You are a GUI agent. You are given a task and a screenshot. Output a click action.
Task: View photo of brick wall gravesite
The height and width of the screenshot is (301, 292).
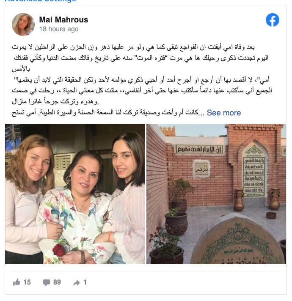point(216,194)
